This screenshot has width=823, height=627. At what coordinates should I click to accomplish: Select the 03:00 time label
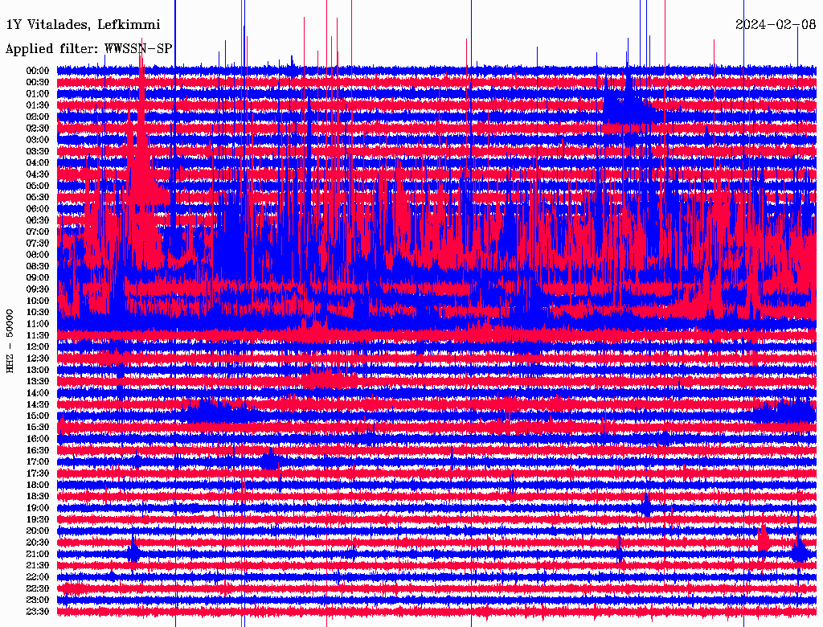click(38, 140)
